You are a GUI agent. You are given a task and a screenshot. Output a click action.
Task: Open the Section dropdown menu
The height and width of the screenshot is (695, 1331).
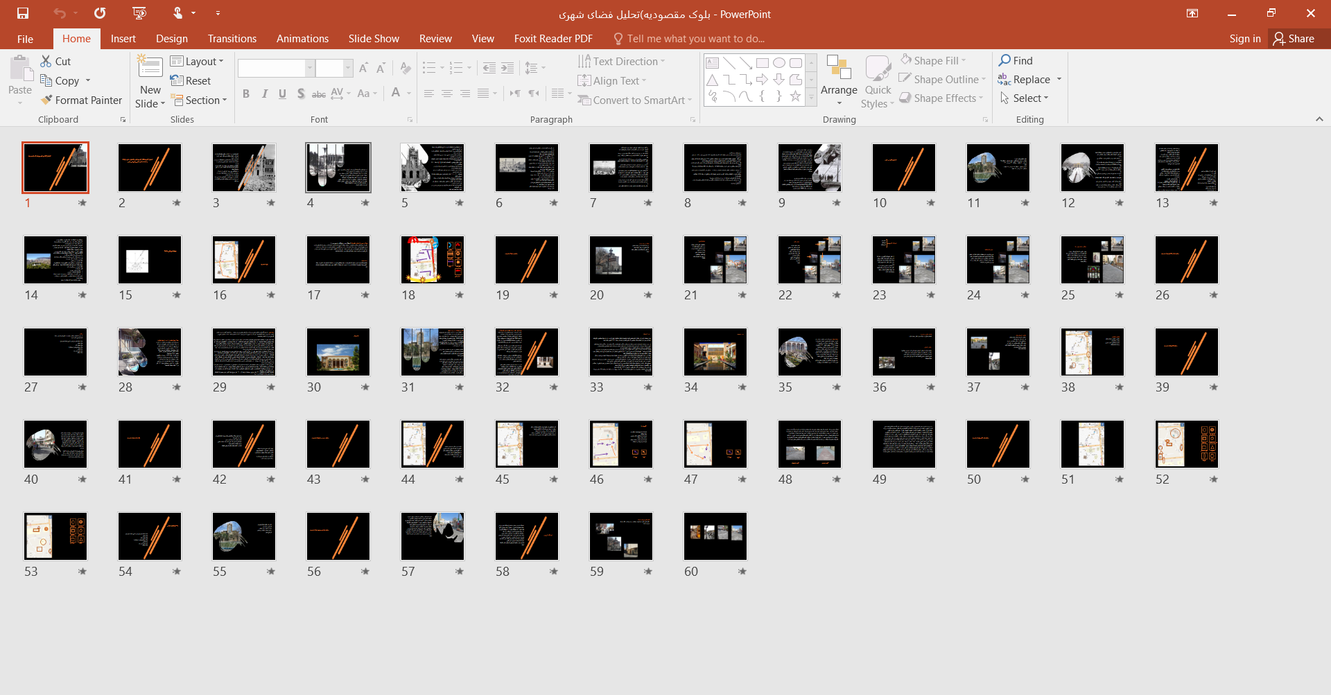200,100
